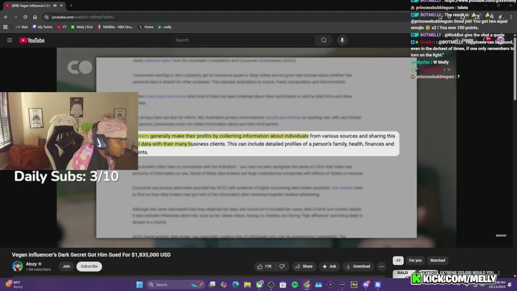
Task: Open File Explorer from the taskbar
Action: 247,285
